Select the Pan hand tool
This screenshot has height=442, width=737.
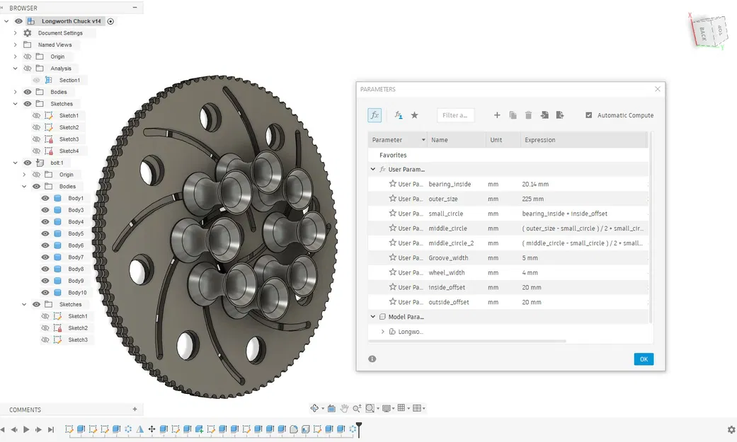click(x=344, y=408)
